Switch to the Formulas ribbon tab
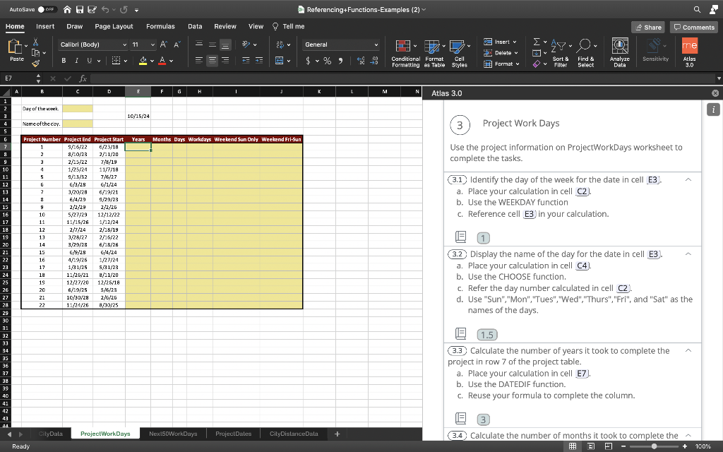The image size is (723, 452). point(160,26)
